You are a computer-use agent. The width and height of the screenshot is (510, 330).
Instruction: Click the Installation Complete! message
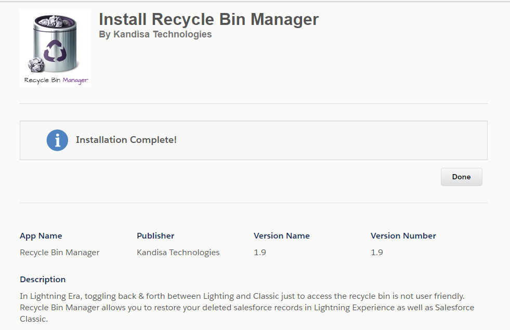pyautogui.click(x=126, y=140)
